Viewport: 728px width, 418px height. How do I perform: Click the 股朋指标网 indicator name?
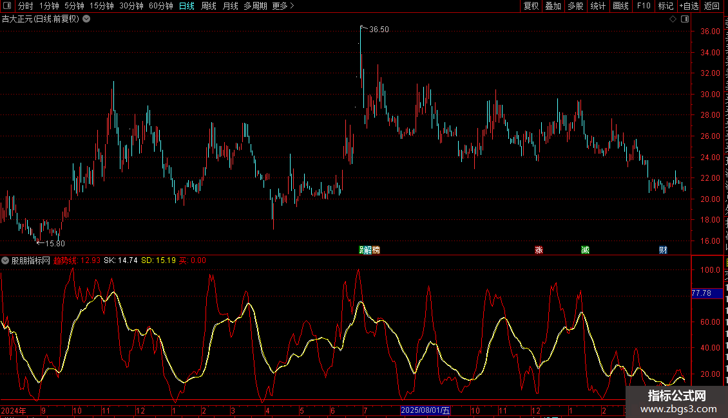[x=31, y=260]
